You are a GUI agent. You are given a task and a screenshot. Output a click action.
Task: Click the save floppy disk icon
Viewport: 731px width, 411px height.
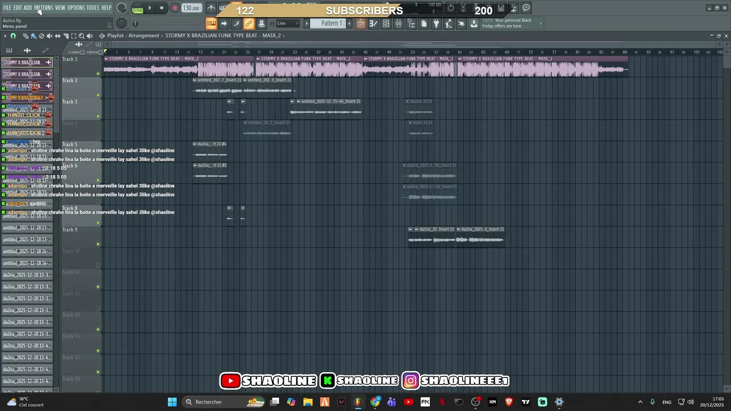point(501,8)
